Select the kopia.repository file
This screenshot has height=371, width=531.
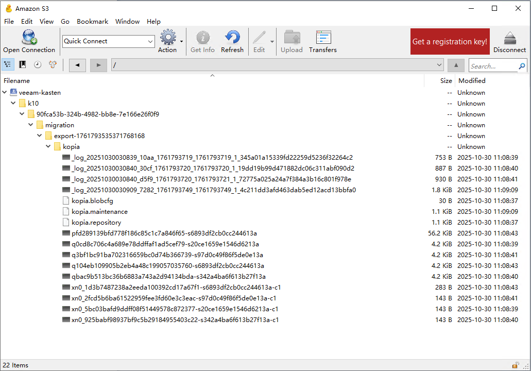coord(96,223)
